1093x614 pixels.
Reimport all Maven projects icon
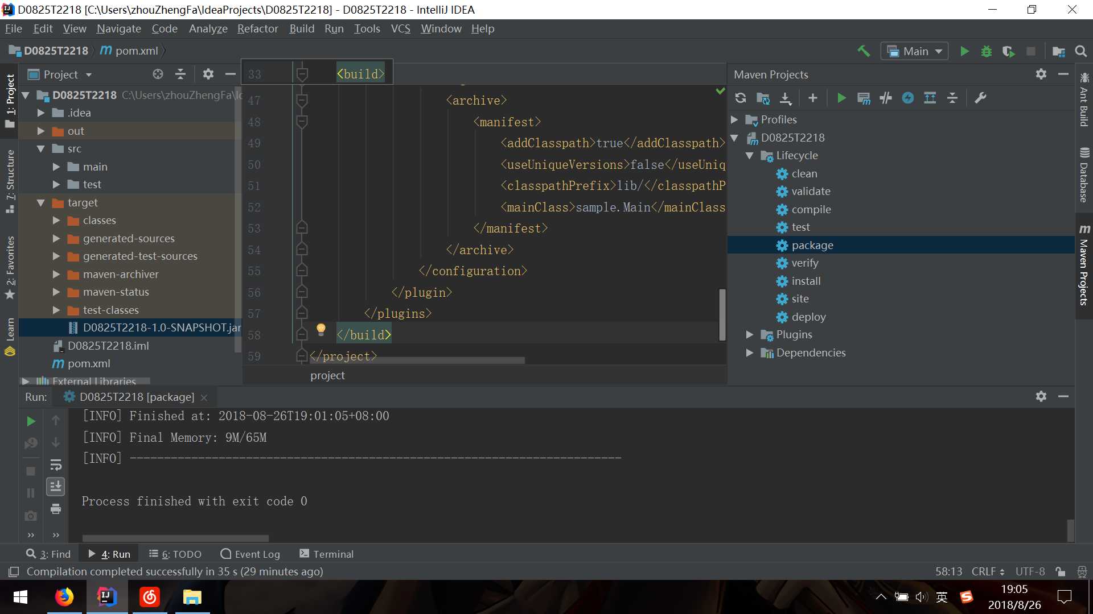[x=741, y=98]
